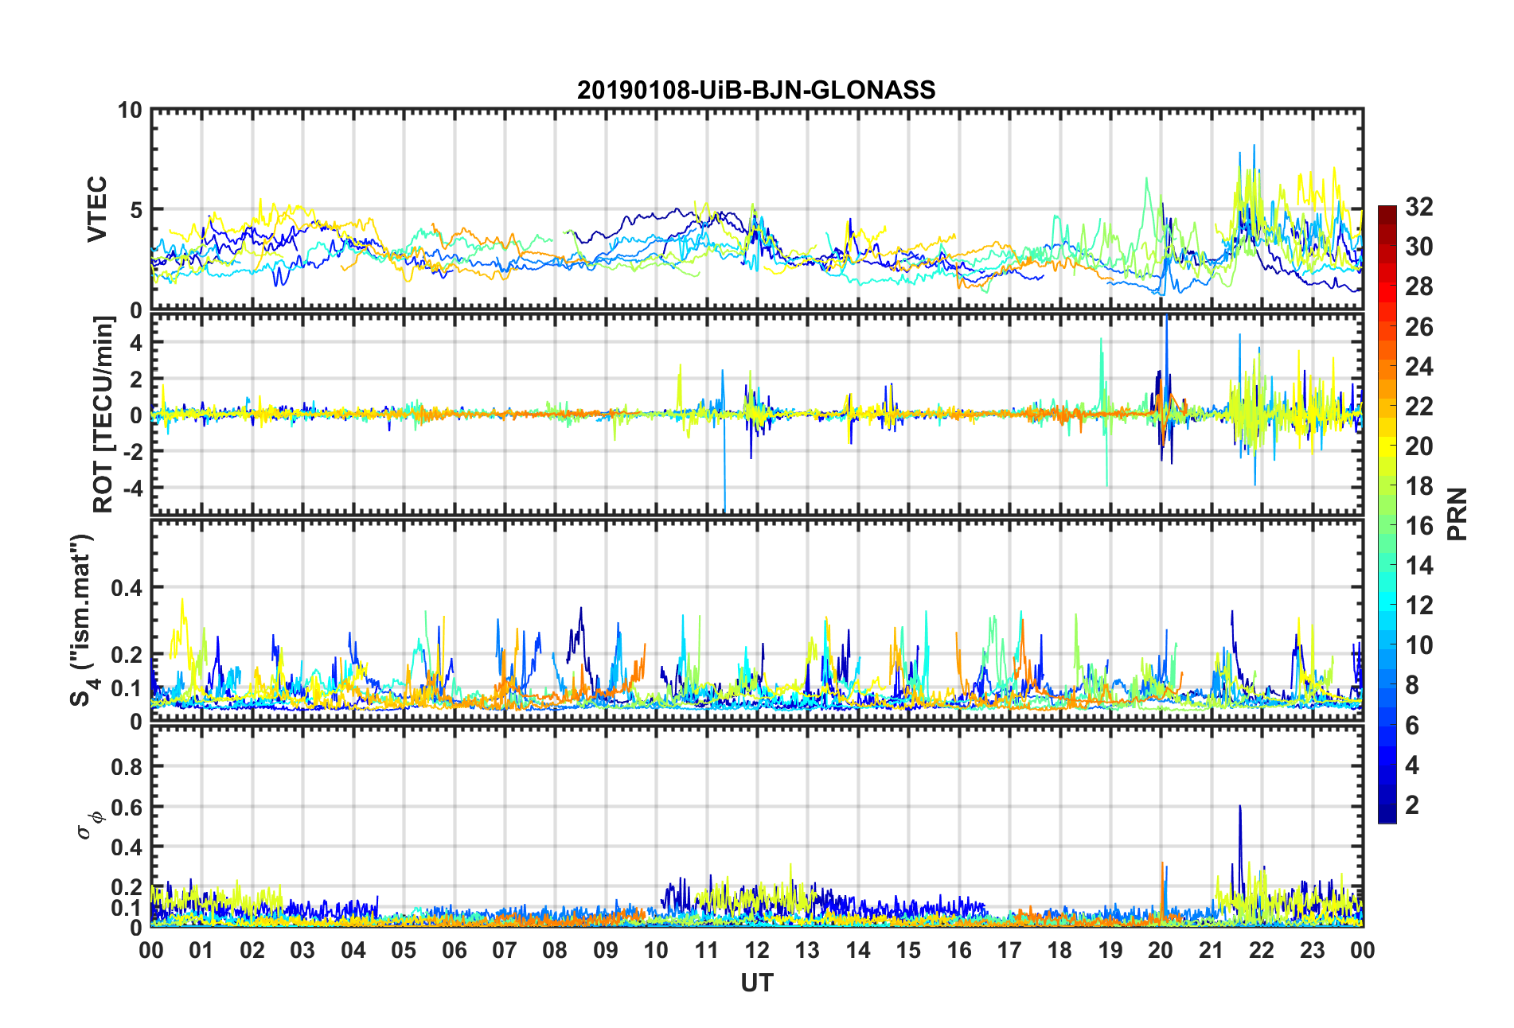Click the "-2" tick on the ROT axis
Screen dimensions: 1514x1028
pyautogui.click(x=132, y=450)
